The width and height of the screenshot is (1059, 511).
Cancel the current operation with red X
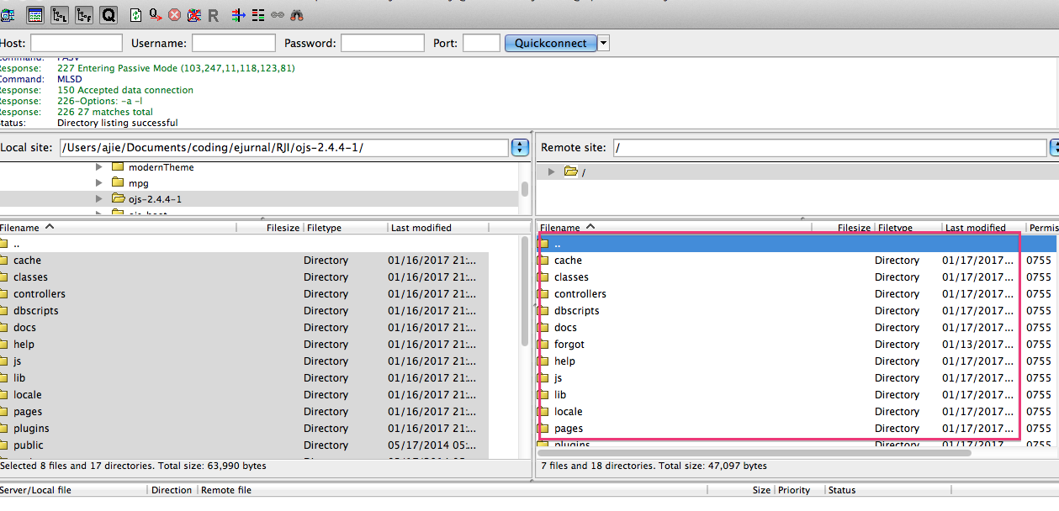[x=175, y=14]
